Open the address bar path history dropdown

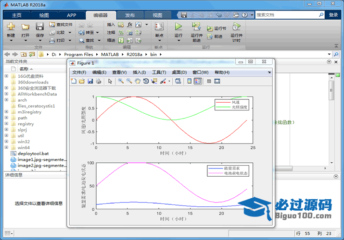point(329,54)
